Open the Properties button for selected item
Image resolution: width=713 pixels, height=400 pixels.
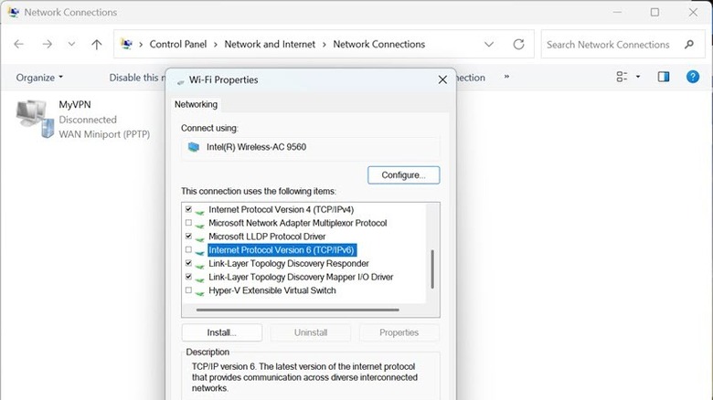click(399, 332)
